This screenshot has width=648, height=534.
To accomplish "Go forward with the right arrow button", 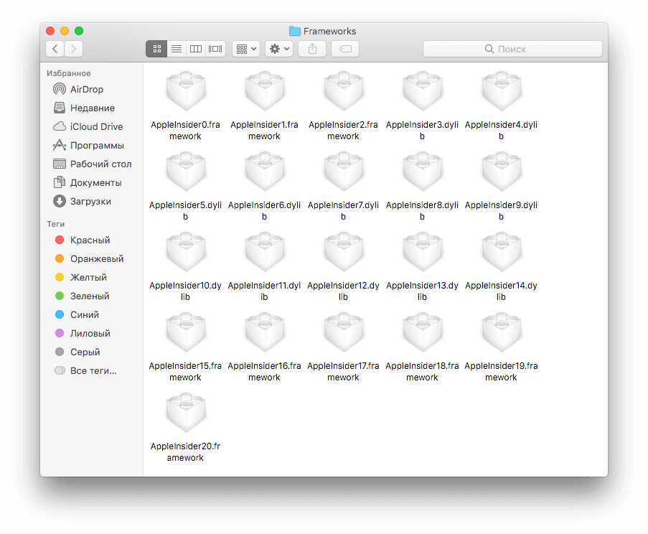I will click(x=74, y=49).
